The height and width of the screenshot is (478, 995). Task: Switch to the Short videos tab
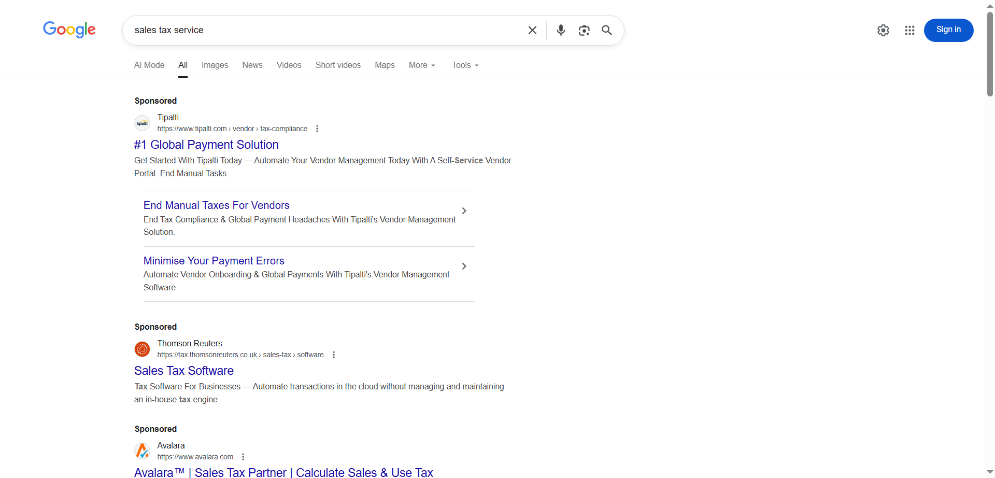(338, 65)
